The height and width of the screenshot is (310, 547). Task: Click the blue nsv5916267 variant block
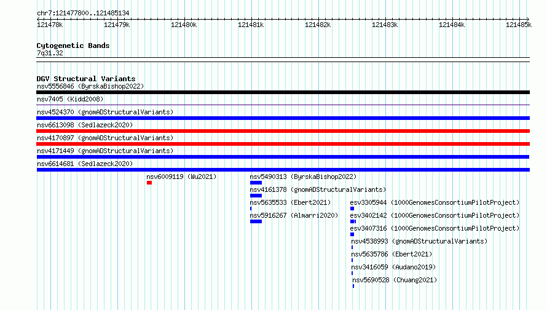pyautogui.click(x=256, y=221)
